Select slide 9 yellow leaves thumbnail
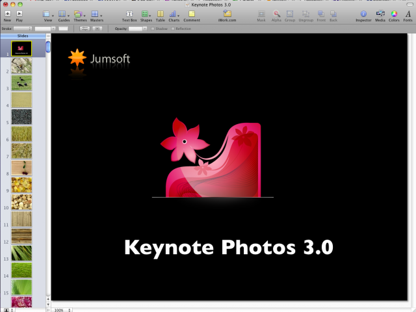This screenshot has width=416, height=312. coord(21,185)
